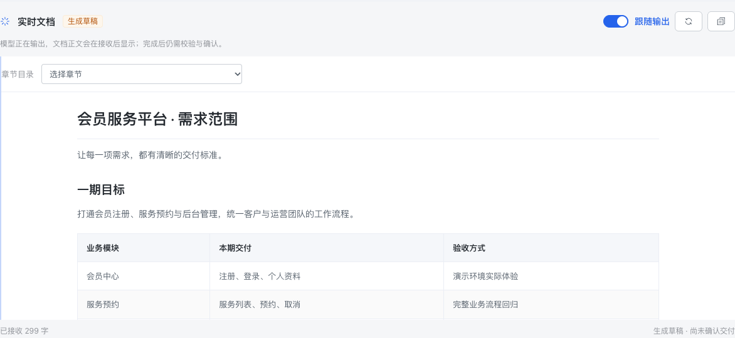This screenshot has height=338, width=735.
Task: Click the 一期目标 section heading
Action: (x=101, y=190)
